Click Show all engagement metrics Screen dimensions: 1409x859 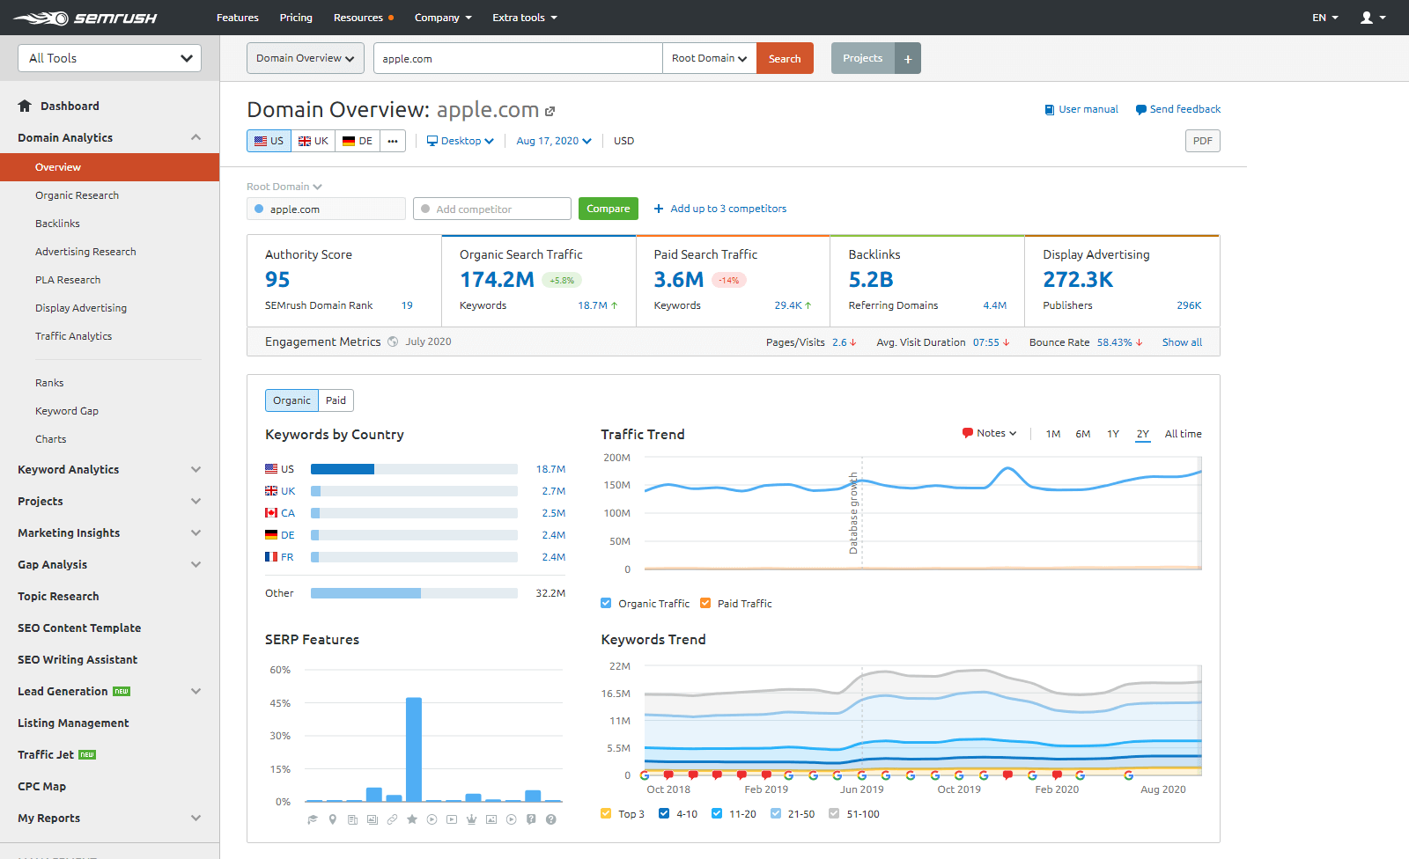1182,342
